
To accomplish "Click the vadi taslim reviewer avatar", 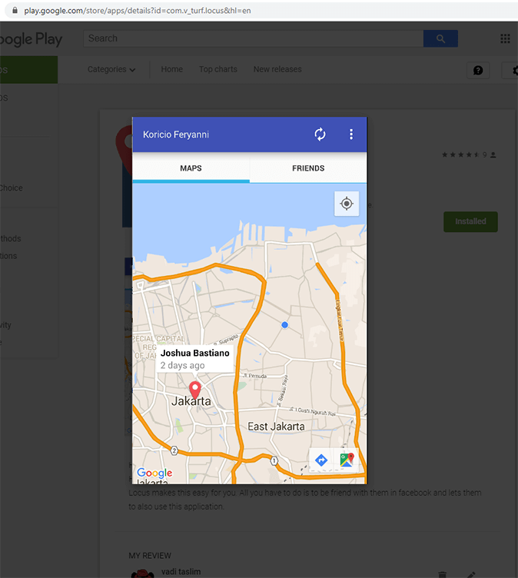I will tap(142, 573).
